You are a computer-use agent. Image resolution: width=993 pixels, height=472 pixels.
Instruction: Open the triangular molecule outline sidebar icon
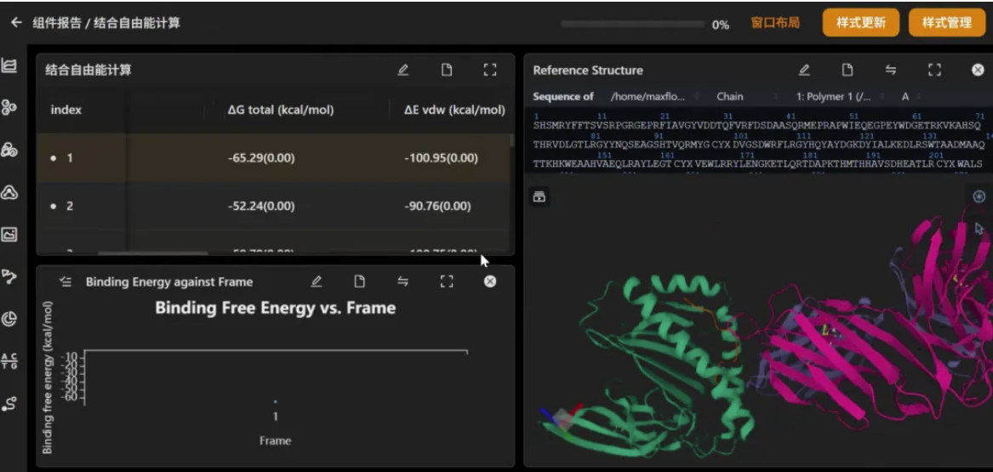(x=9, y=192)
